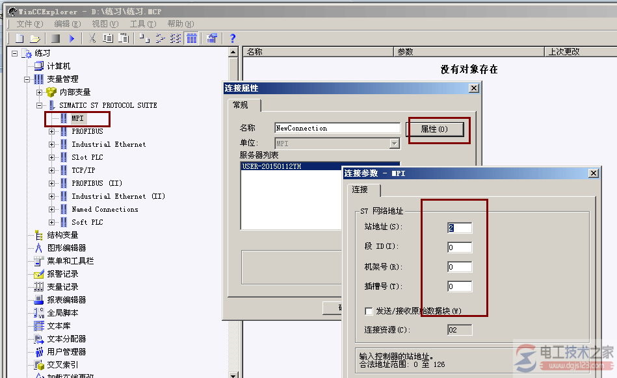Open the 工具 menu
The width and height of the screenshot is (617, 378).
pos(143,24)
